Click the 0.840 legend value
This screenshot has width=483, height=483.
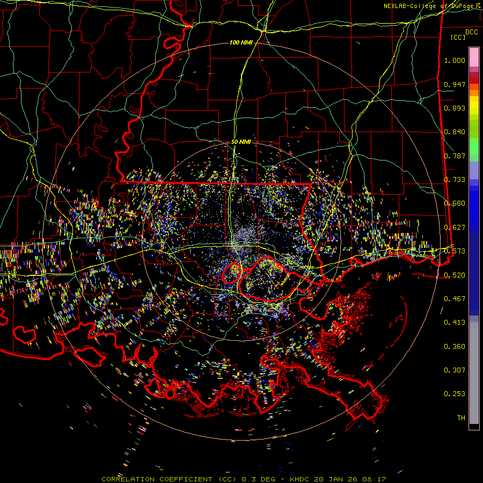click(x=455, y=132)
